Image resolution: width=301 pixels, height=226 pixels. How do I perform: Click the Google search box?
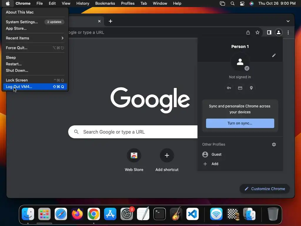(133, 132)
